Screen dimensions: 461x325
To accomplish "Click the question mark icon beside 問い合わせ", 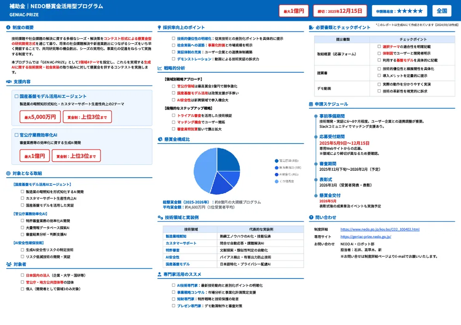I will 311,217.
